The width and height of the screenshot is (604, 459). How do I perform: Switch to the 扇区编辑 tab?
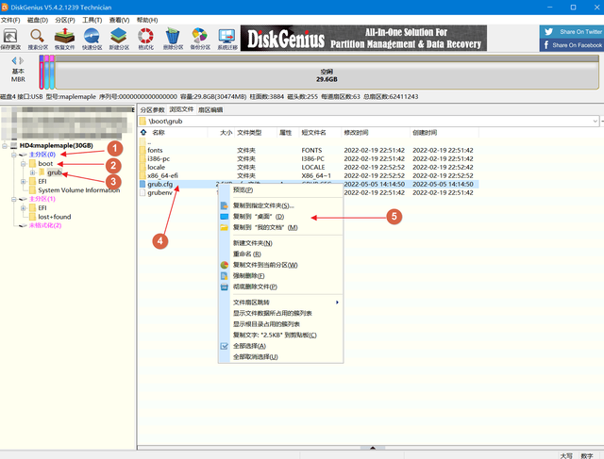click(x=210, y=109)
